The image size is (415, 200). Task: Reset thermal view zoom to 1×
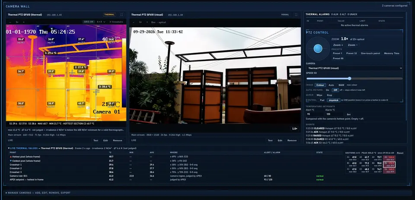(17, 22)
